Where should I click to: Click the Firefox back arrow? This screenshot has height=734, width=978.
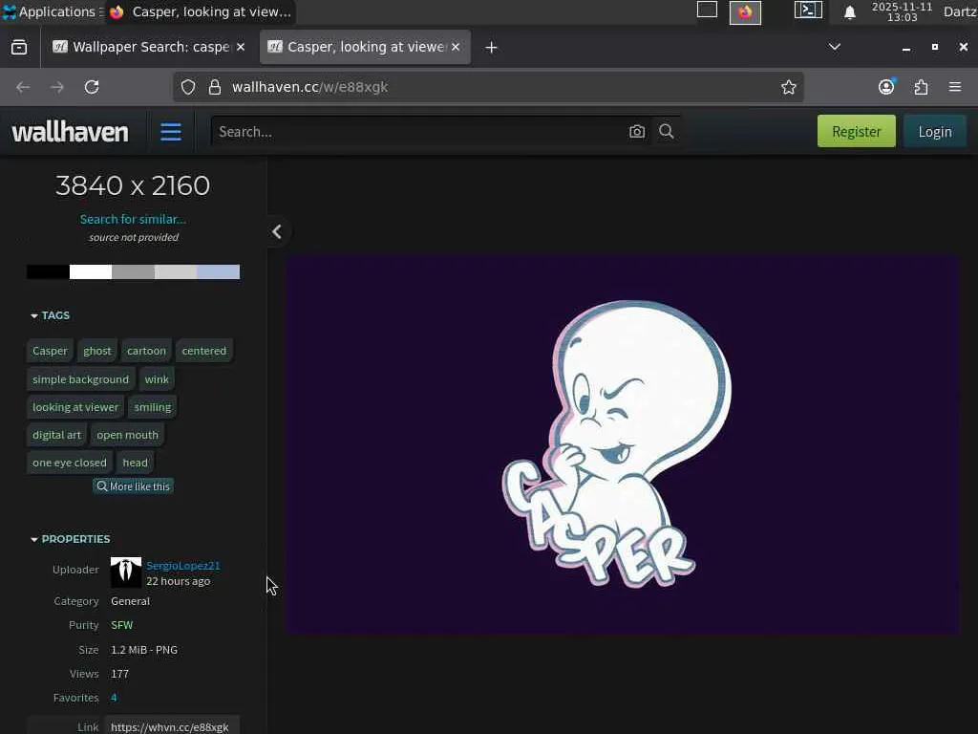coord(23,87)
